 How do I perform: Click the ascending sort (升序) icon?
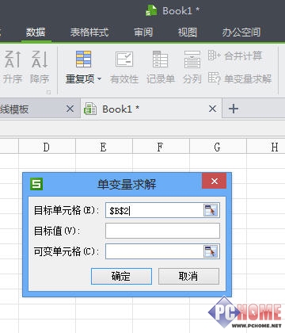(13, 59)
